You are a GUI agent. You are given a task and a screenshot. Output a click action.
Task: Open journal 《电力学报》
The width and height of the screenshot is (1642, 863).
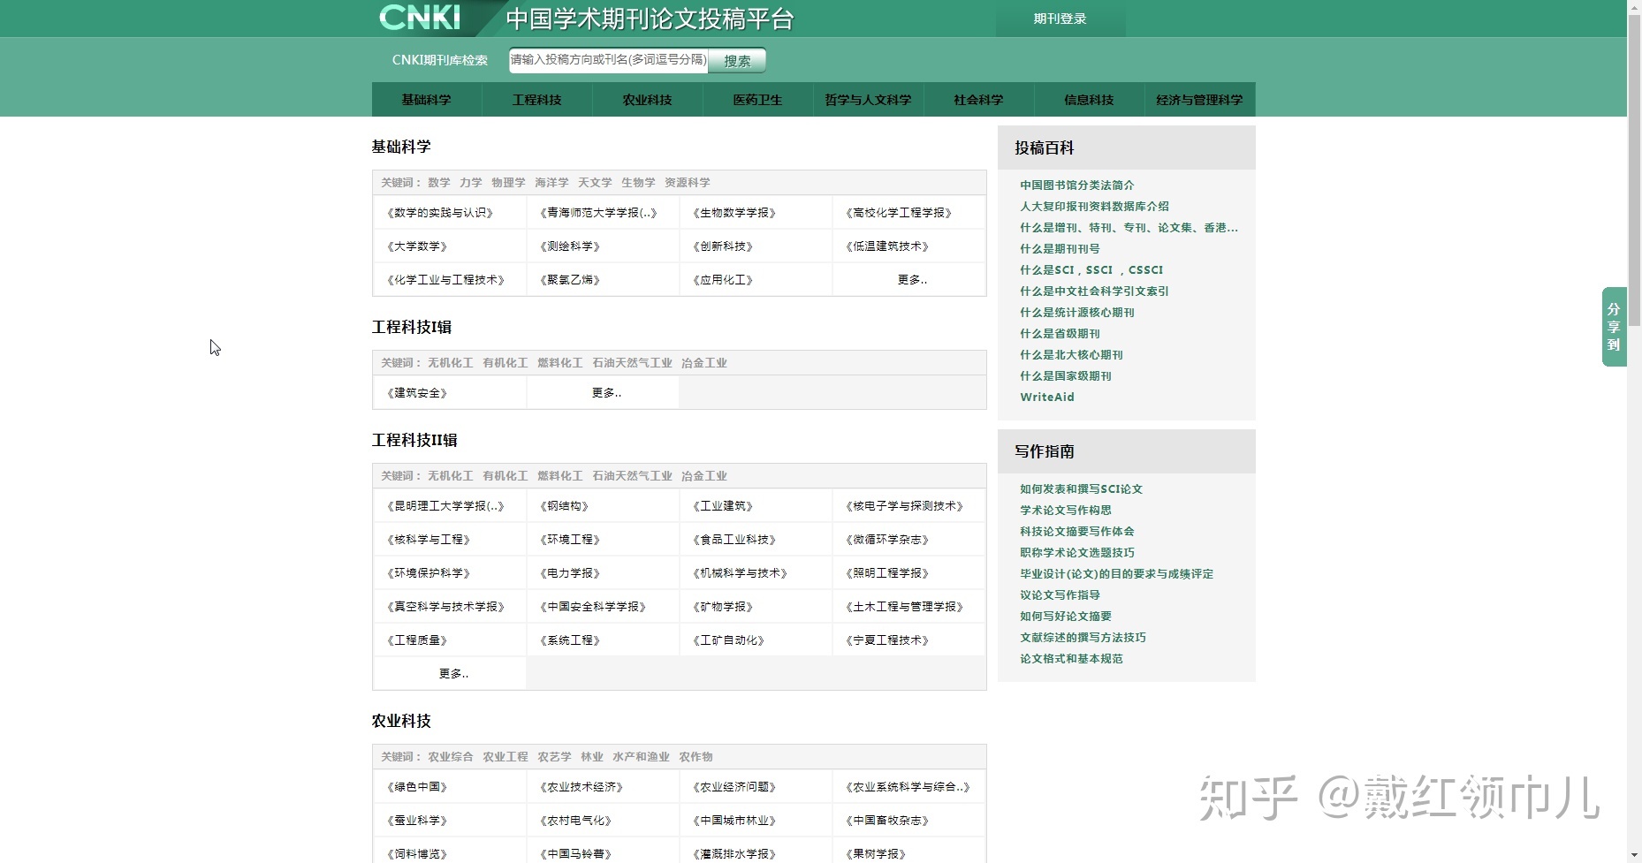(x=570, y=573)
